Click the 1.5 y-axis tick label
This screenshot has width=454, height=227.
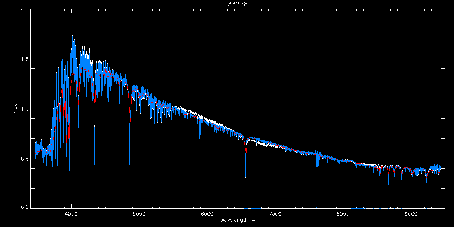click(x=25, y=60)
